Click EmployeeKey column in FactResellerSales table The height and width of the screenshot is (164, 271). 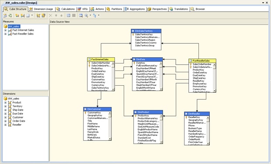(200, 84)
